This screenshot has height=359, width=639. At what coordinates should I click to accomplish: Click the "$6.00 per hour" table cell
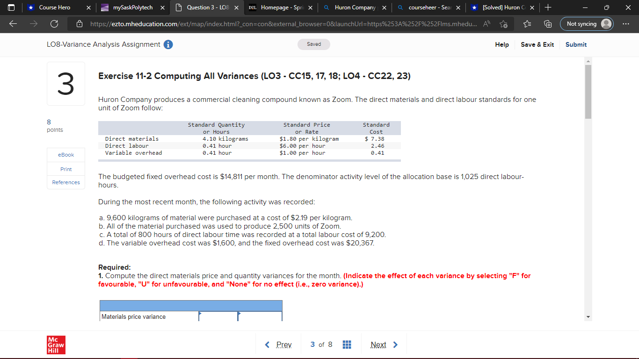click(302, 146)
